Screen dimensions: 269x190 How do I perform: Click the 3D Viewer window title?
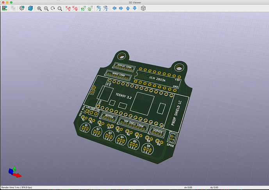click(x=135, y=2)
